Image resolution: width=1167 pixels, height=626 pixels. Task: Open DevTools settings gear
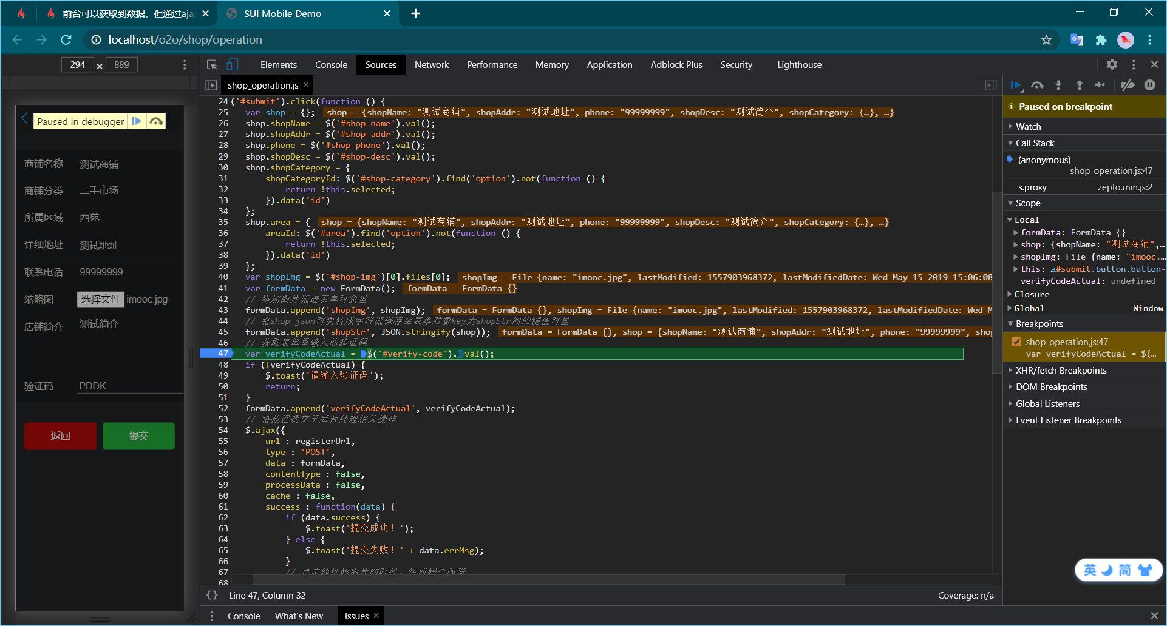click(x=1112, y=64)
